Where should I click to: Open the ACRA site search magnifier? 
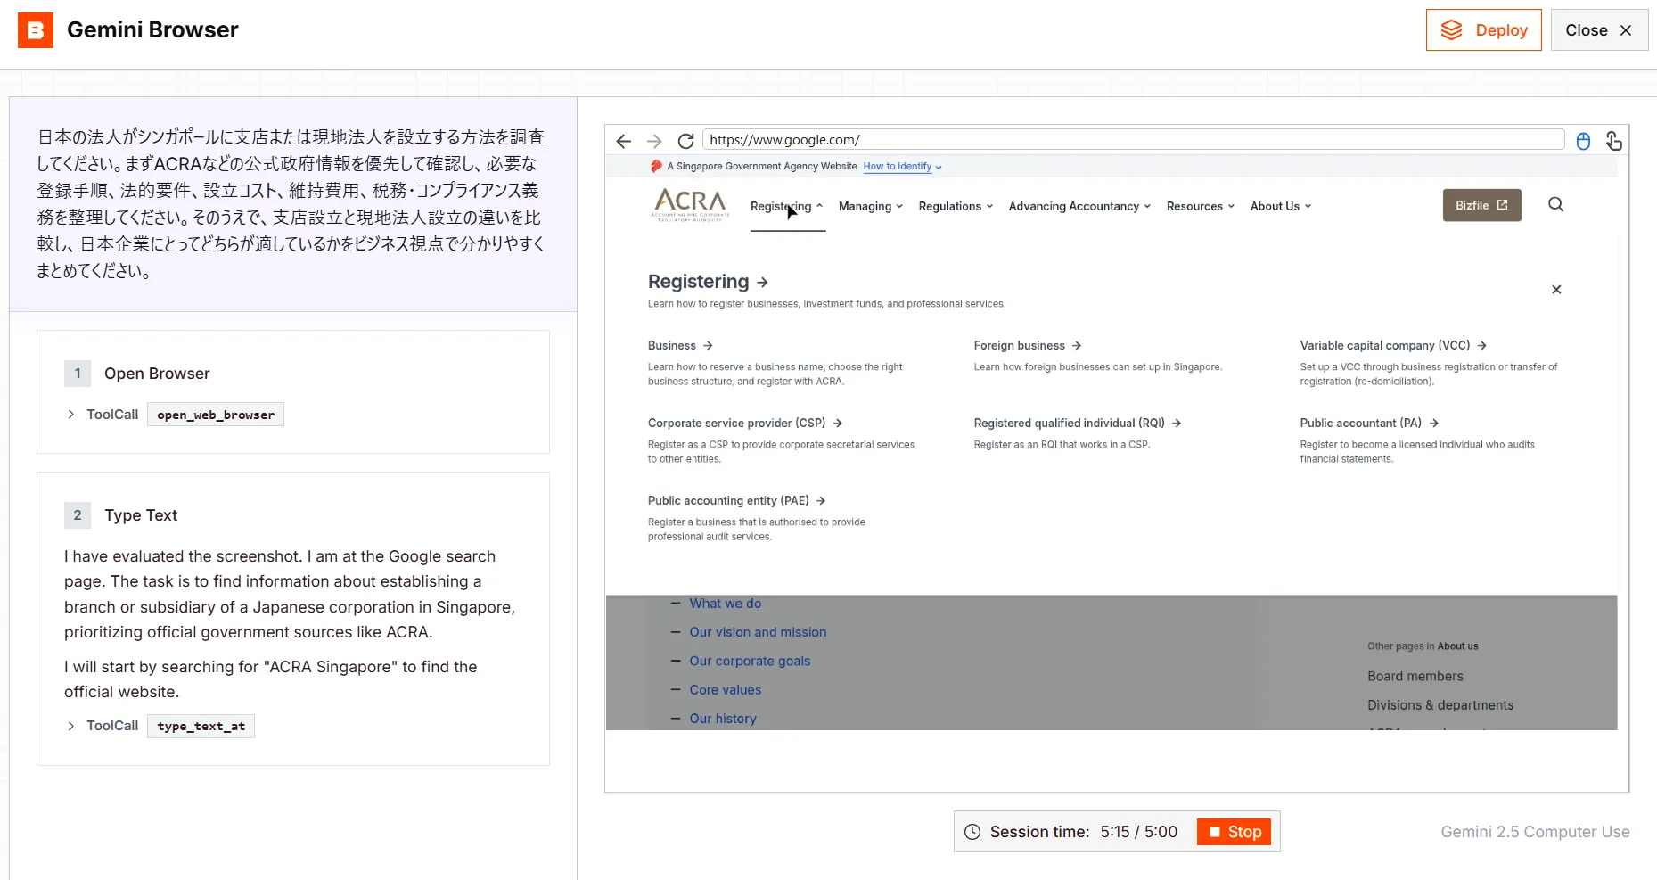click(1556, 205)
